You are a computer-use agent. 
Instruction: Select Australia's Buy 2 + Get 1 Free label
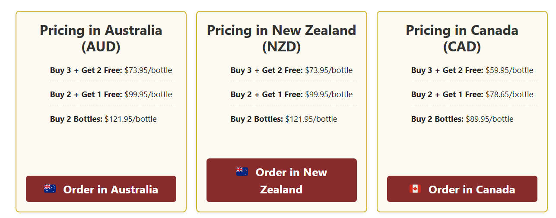tap(86, 95)
